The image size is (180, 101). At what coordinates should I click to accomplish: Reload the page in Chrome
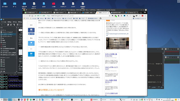[30, 16]
